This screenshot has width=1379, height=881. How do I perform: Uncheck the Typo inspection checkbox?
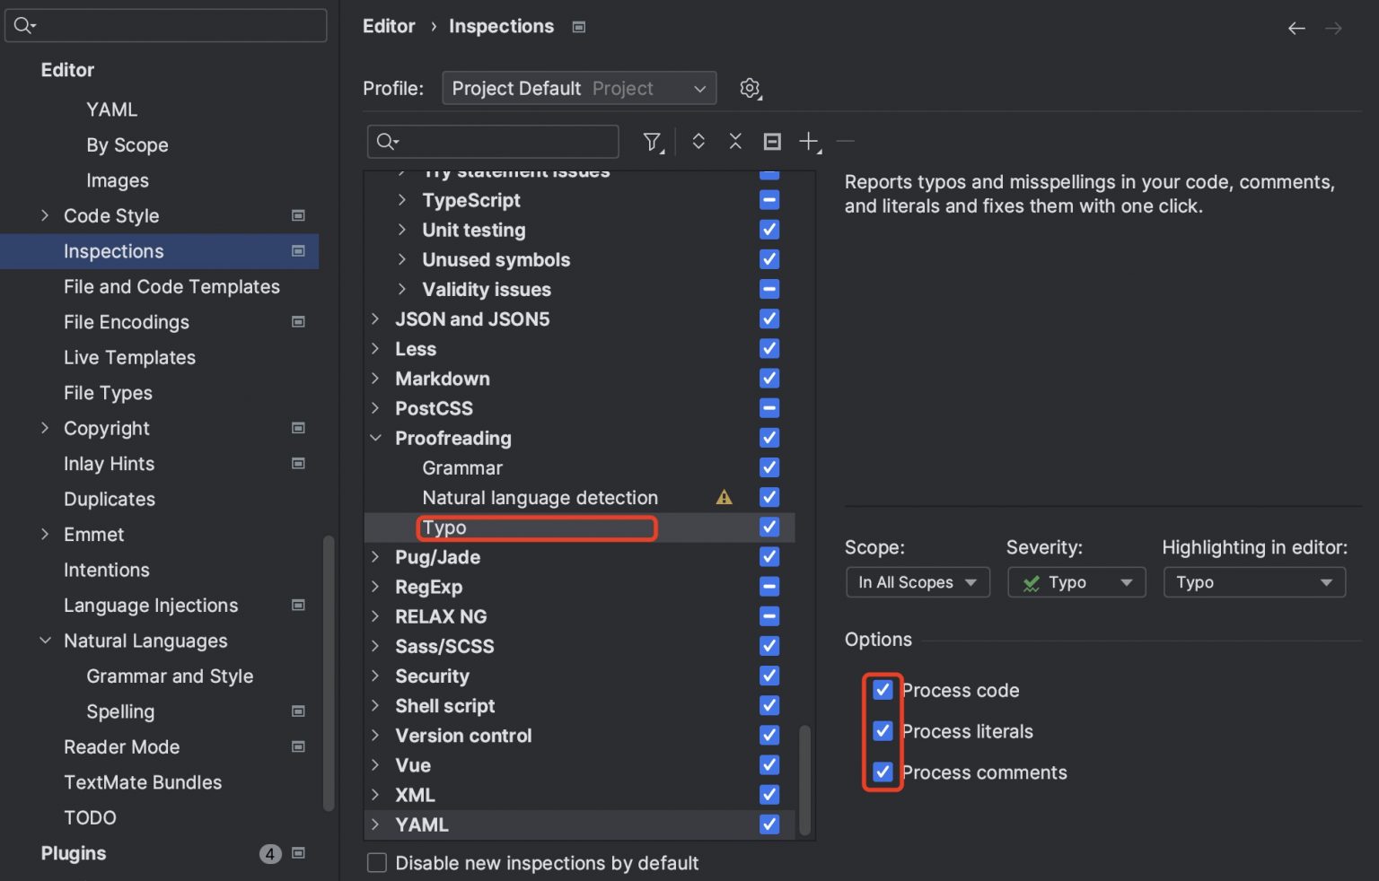click(x=769, y=527)
